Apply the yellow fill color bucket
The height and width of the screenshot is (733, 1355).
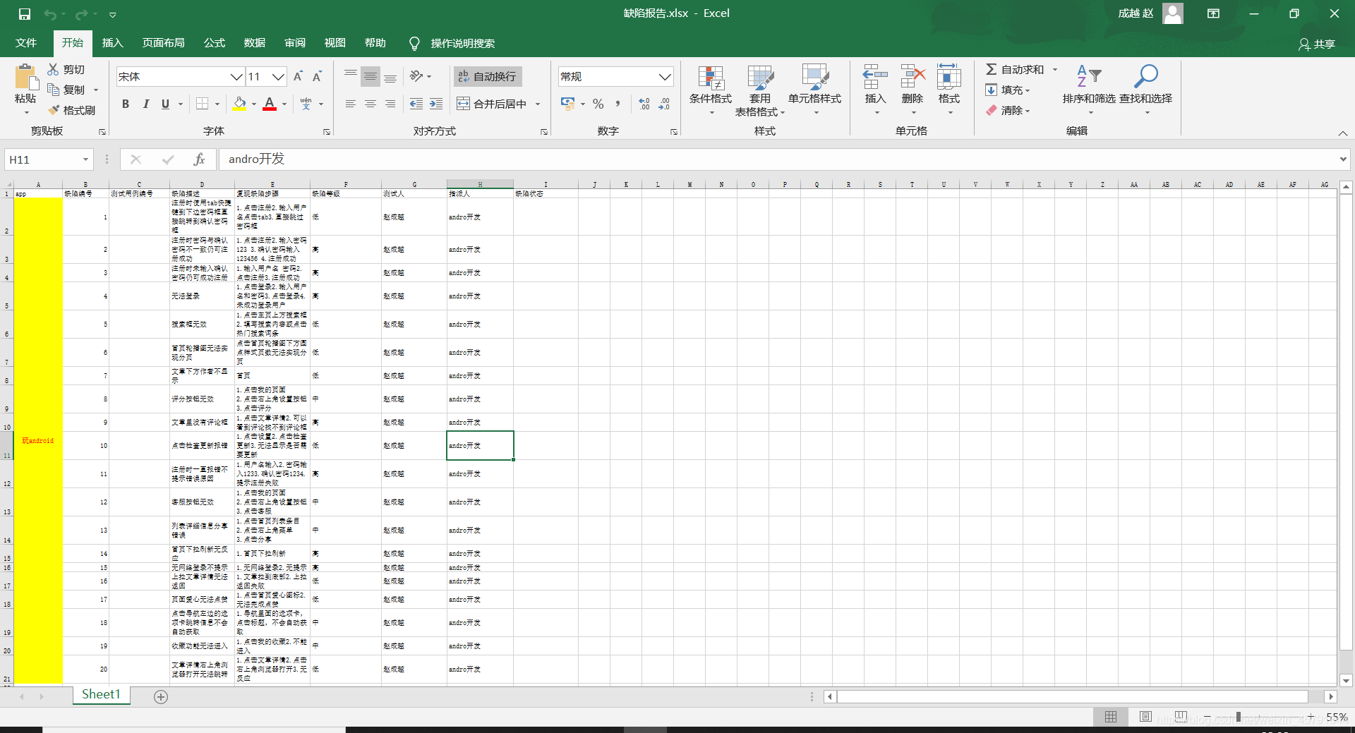[x=240, y=104]
